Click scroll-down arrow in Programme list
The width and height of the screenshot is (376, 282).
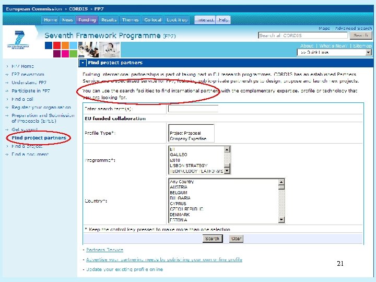227,170
